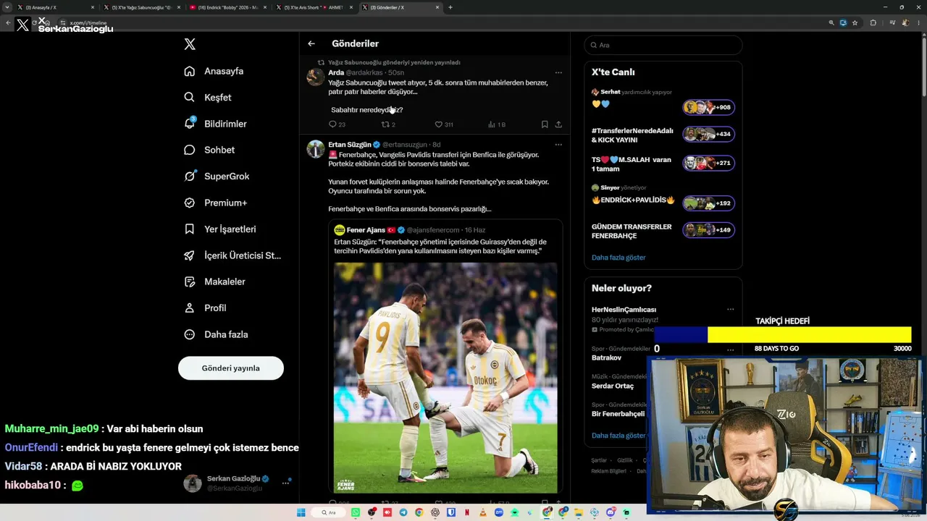Viewport: 927px width, 521px height.
Task: Open the İçerik Üreticisi rocket icon
Action: [x=190, y=255]
